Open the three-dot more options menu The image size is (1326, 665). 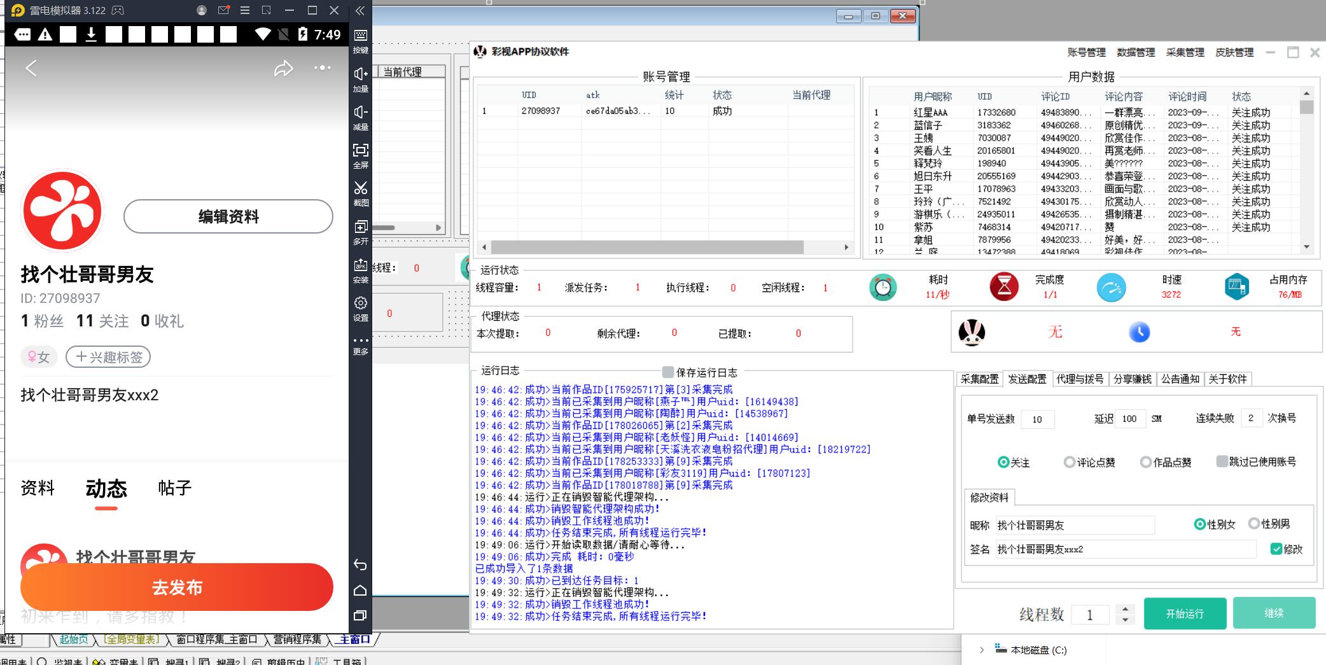point(322,67)
